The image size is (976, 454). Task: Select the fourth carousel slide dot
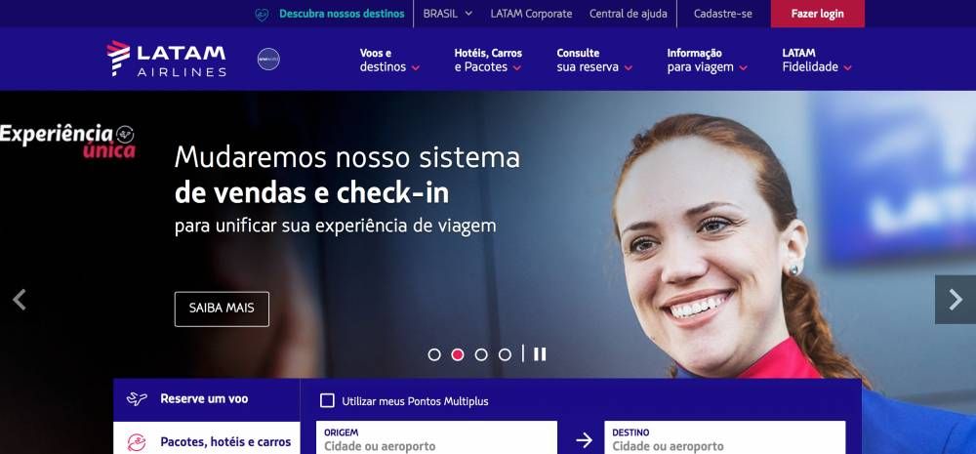505,355
